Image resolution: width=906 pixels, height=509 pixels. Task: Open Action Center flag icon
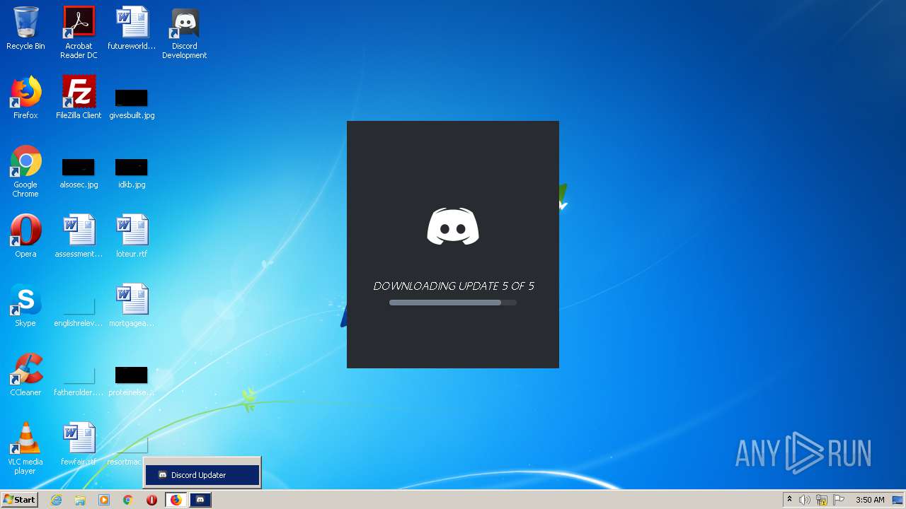point(839,500)
